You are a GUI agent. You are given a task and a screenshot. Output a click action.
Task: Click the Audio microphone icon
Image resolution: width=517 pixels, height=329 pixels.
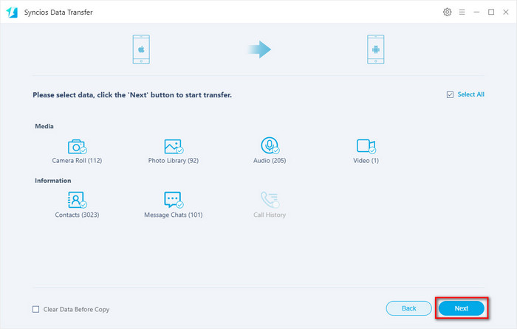tap(270, 145)
